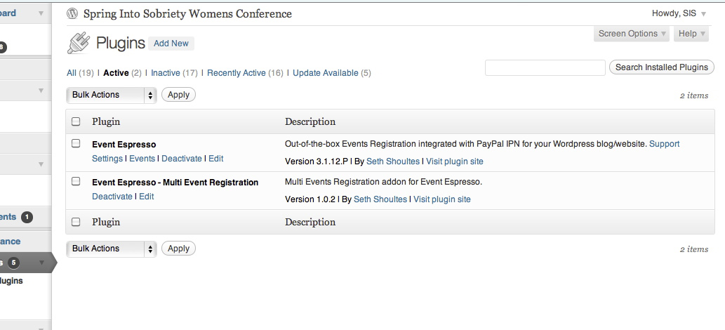Click the Description column header at top

[x=310, y=121]
